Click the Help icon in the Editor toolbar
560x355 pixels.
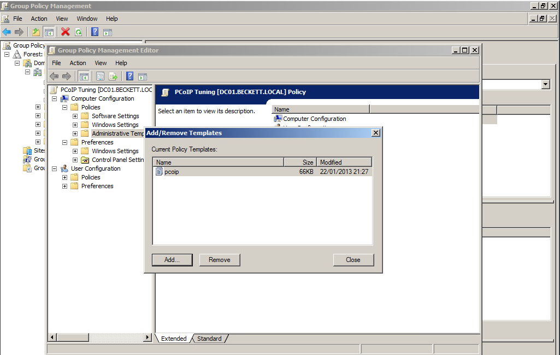pyautogui.click(x=130, y=76)
